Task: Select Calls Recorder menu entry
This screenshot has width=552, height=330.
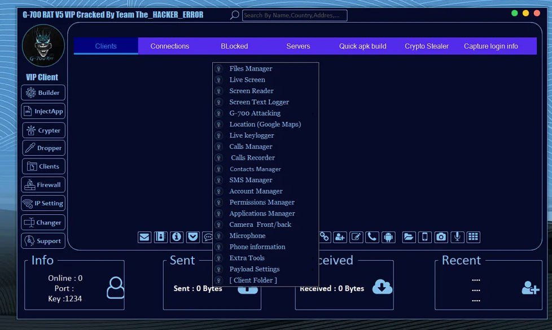Action: 266,157
